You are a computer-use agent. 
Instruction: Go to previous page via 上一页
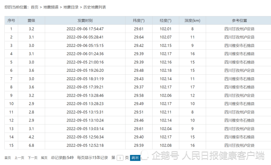[19, 157]
